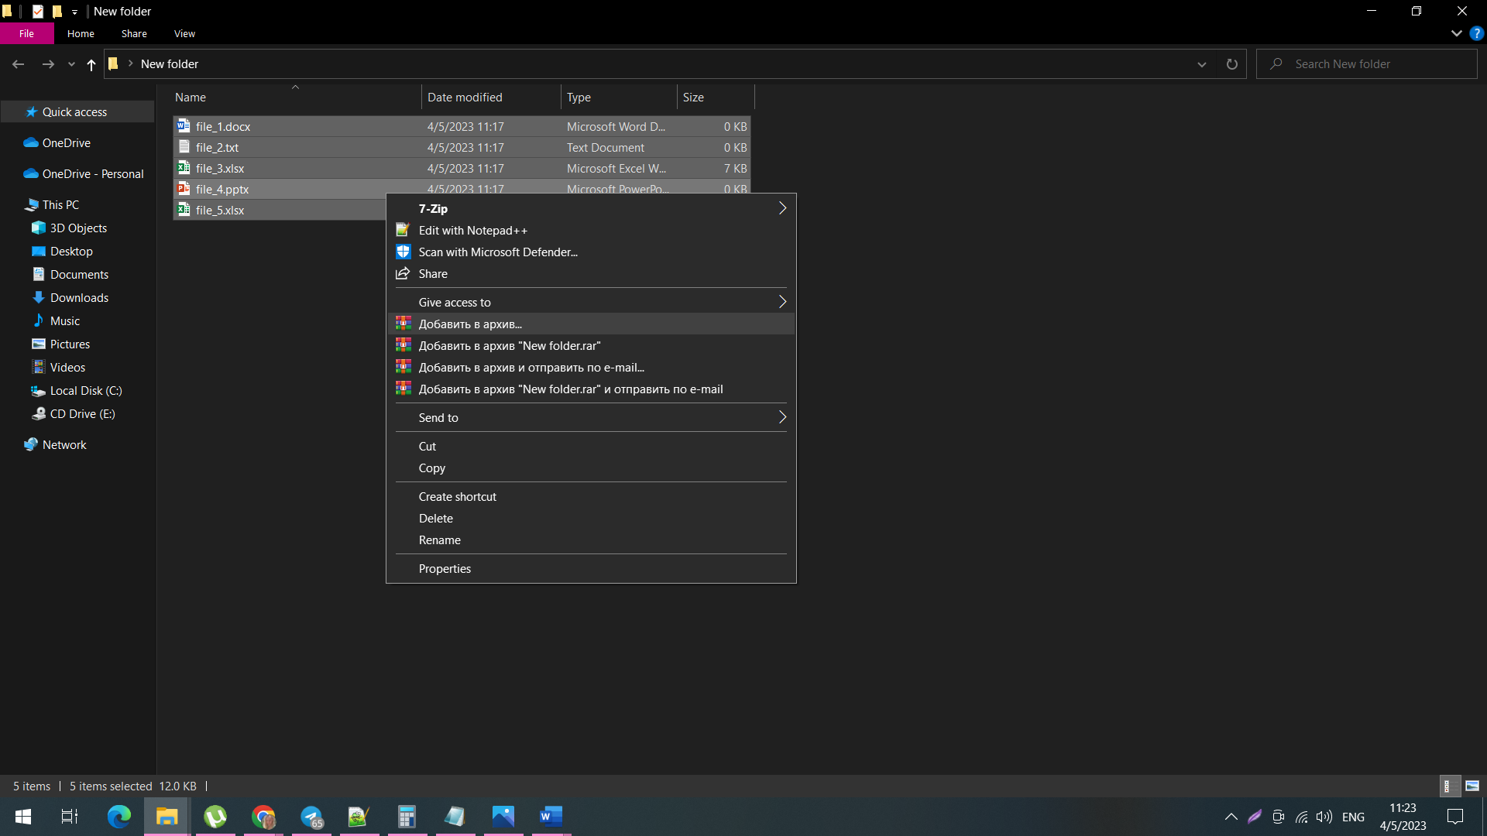Expand address path chevron before New folder
Image resolution: width=1487 pixels, height=836 pixels.
(x=130, y=63)
